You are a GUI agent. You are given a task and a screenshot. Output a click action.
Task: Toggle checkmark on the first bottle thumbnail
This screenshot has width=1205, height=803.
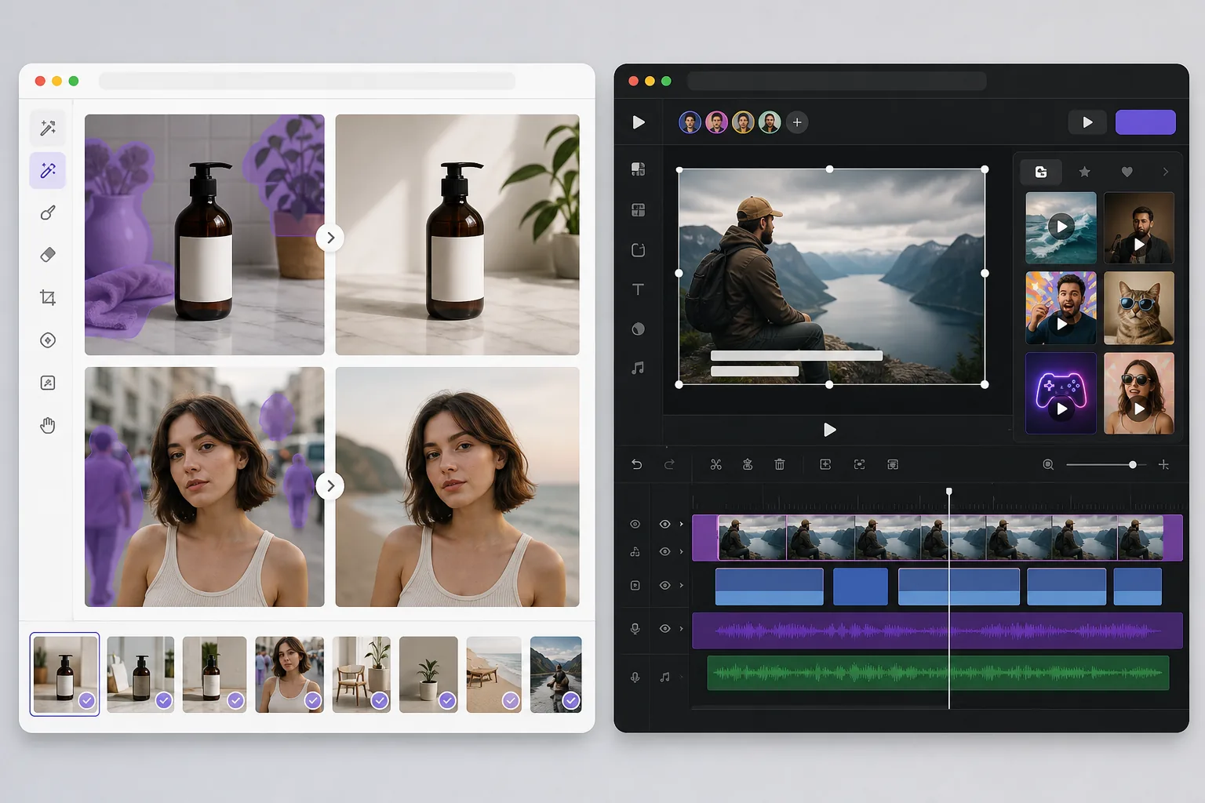[x=86, y=700]
